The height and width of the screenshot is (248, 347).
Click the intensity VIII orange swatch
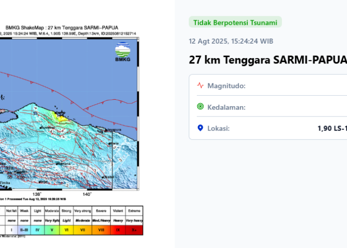pyautogui.click(x=101, y=230)
